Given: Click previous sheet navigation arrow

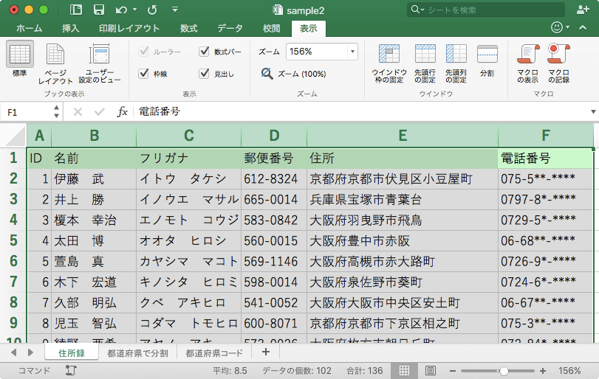Looking at the screenshot, I should pos(14,352).
